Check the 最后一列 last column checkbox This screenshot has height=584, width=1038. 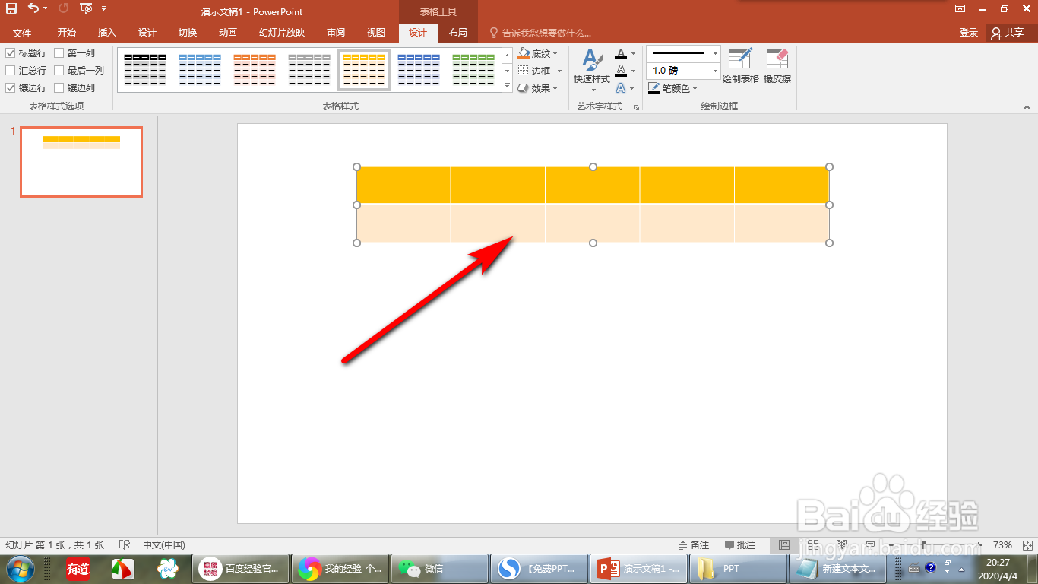tap(59, 71)
